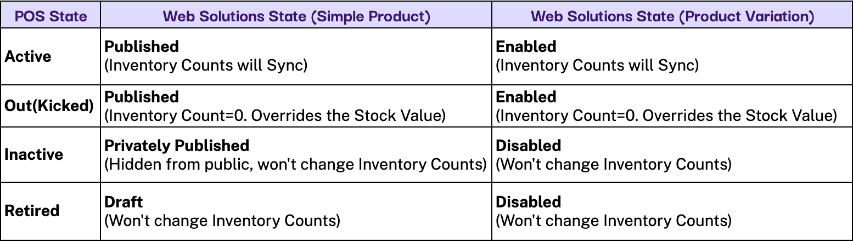The height and width of the screenshot is (243, 853).
Task: Click Published text in the Active row
Action: (x=142, y=47)
